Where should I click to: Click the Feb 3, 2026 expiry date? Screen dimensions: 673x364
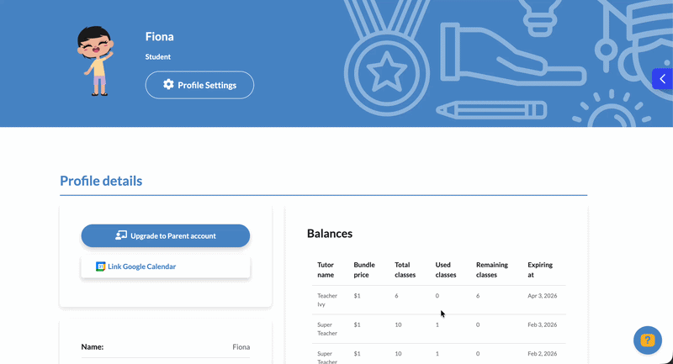[x=542, y=325]
